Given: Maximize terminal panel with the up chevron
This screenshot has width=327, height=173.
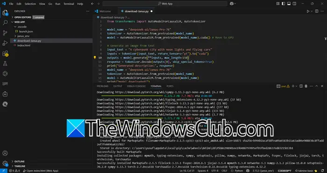Looking at the screenshot, I should click(x=317, y=86).
